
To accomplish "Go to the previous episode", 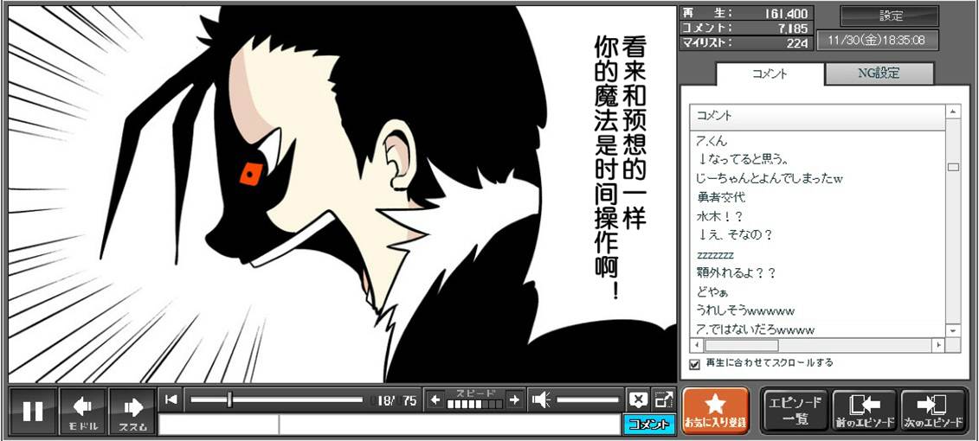I will [864, 410].
